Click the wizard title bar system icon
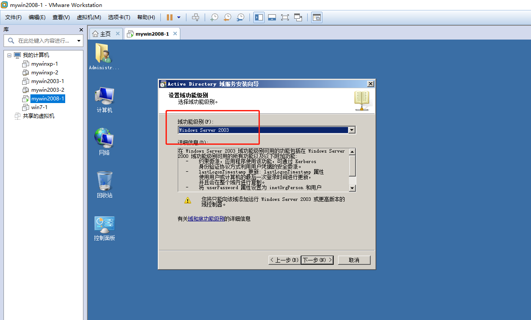Screen dimensions: 531x320 click(163, 84)
